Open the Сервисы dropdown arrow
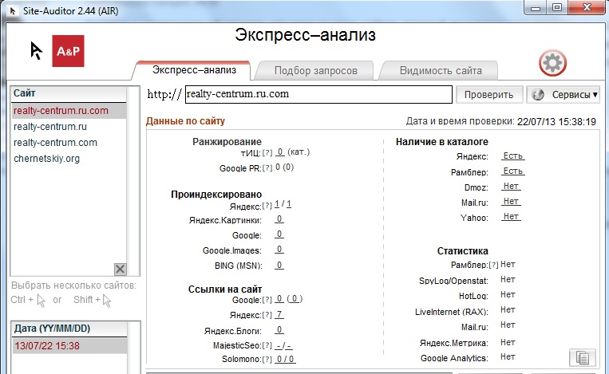Viewport: 609px width, 374px height. point(595,95)
